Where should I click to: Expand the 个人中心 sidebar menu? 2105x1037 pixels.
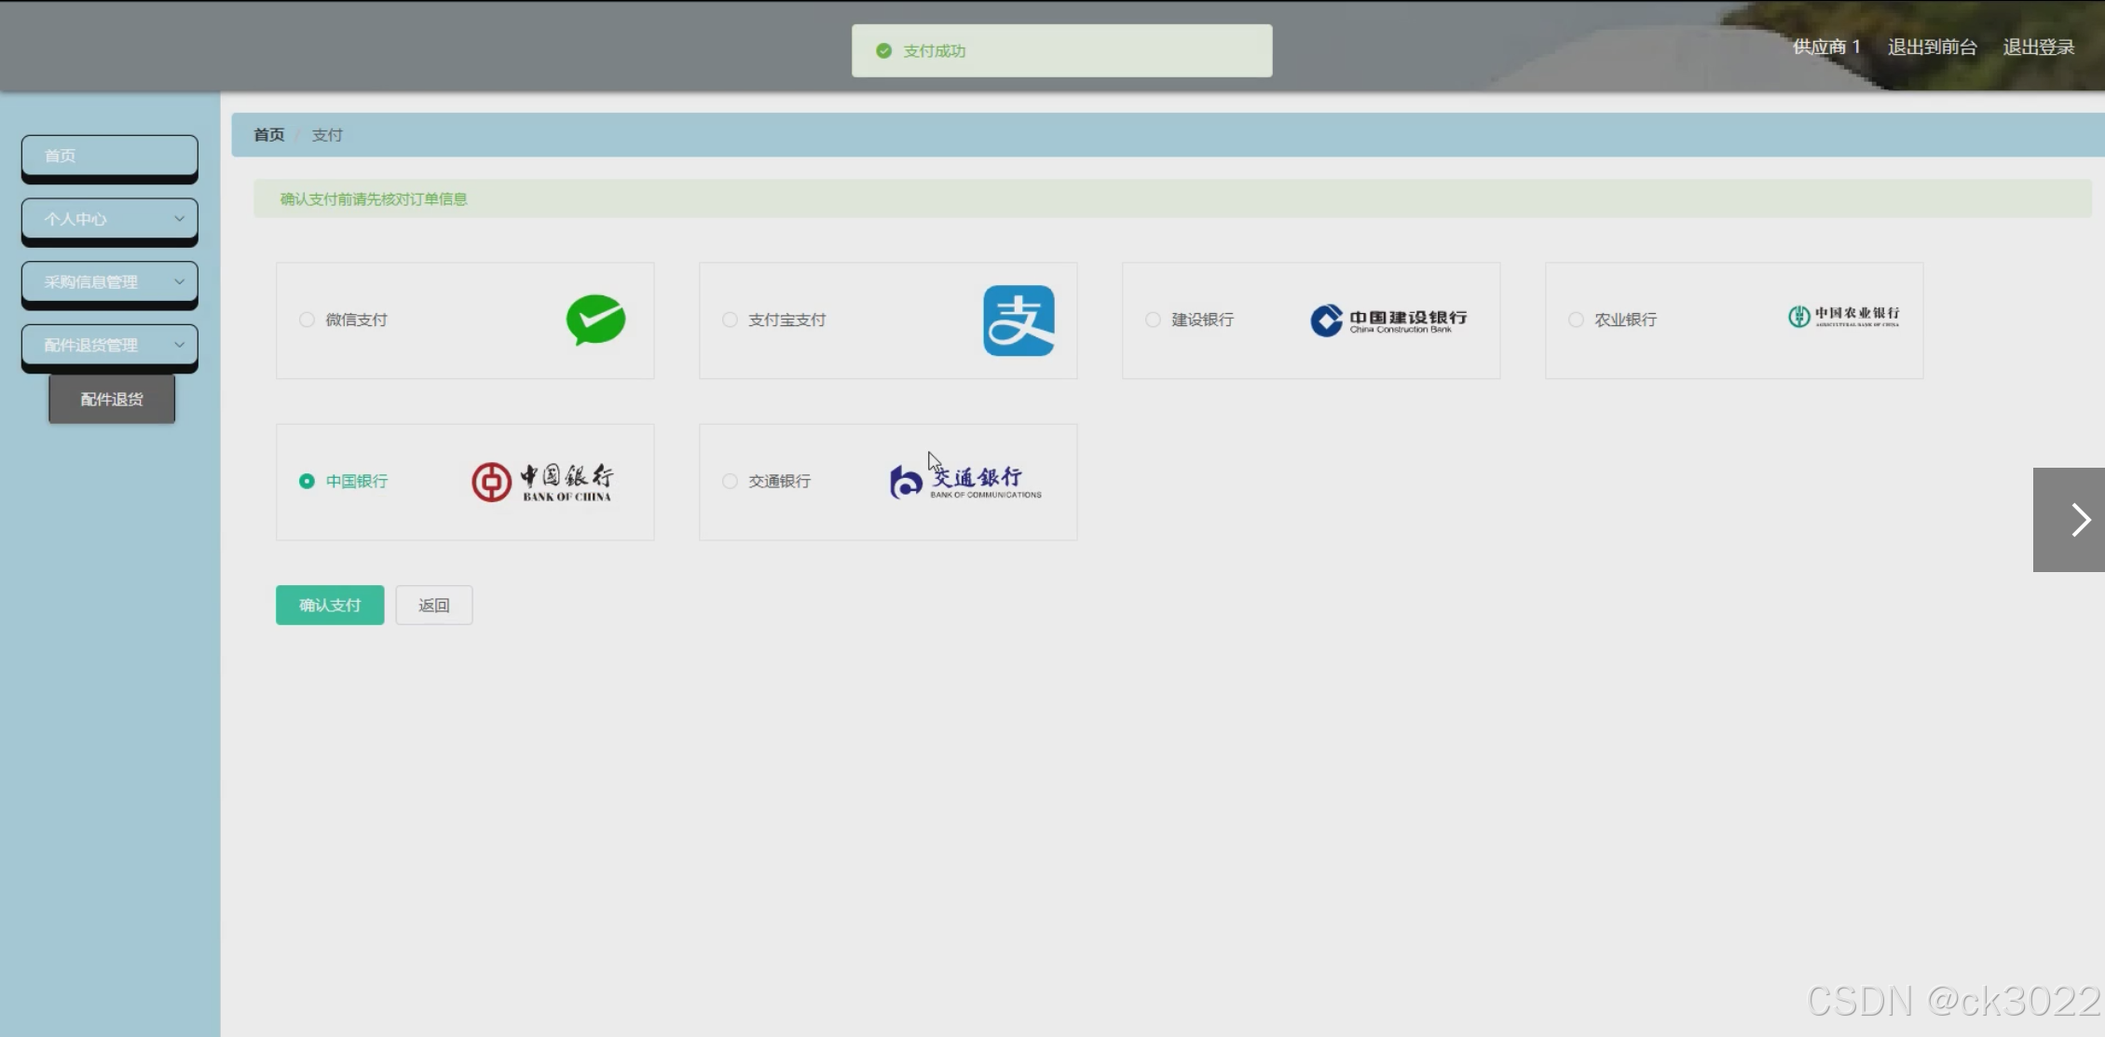110,219
